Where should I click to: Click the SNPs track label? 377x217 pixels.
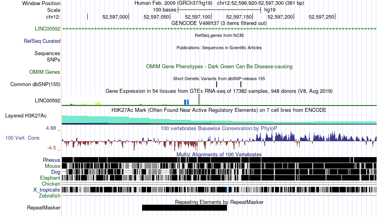54,60
